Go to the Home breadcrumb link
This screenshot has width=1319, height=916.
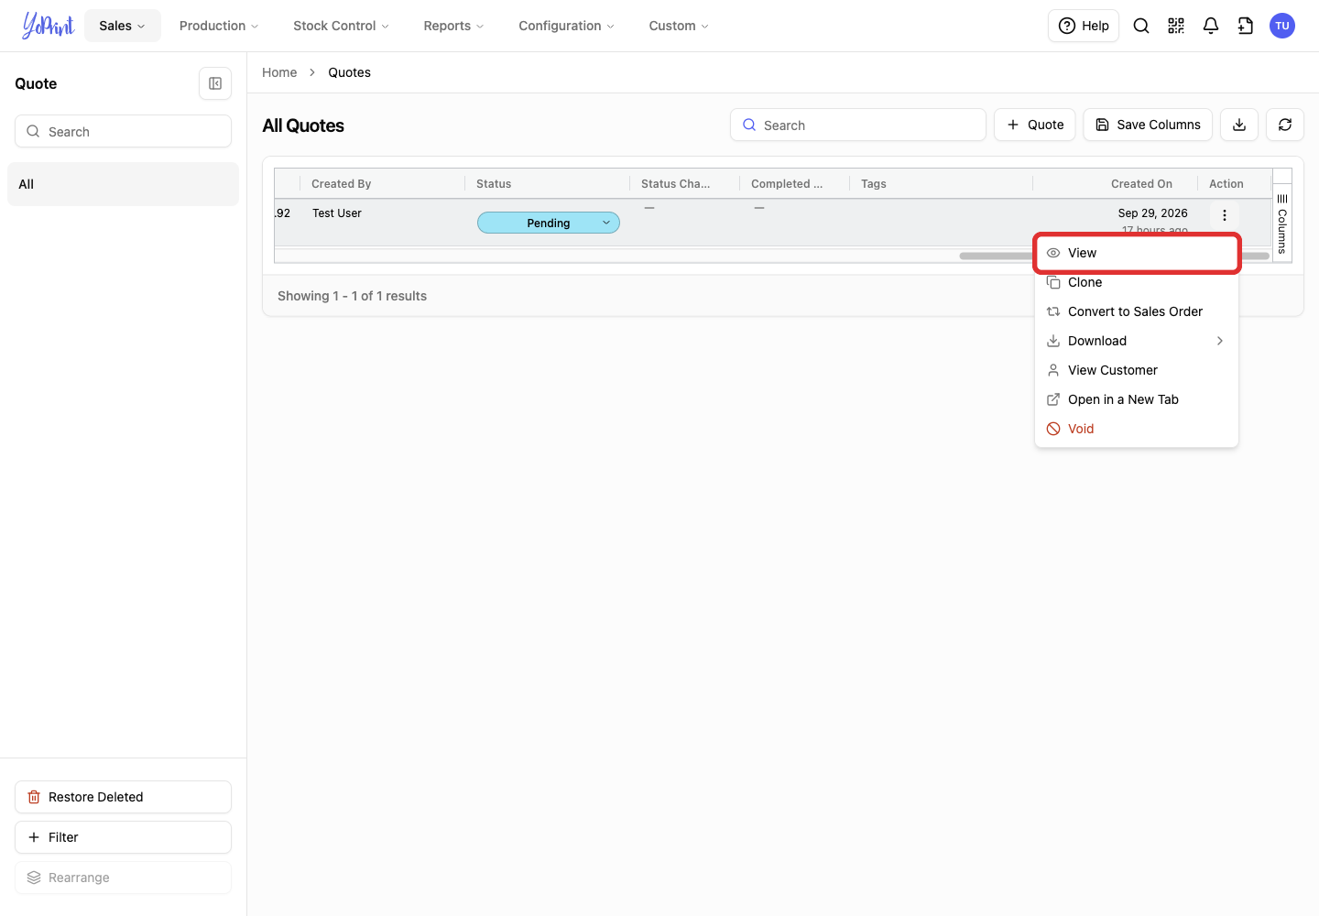pyautogui.click(x=279, y=72)
